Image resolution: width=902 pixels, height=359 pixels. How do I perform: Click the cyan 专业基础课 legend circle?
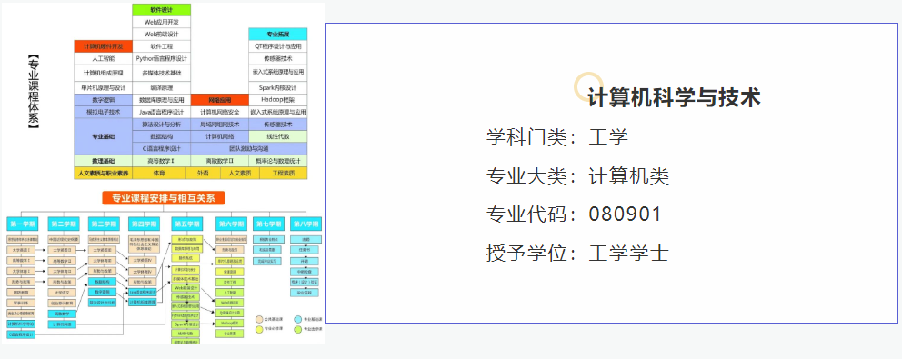click(x=297, y=319)
